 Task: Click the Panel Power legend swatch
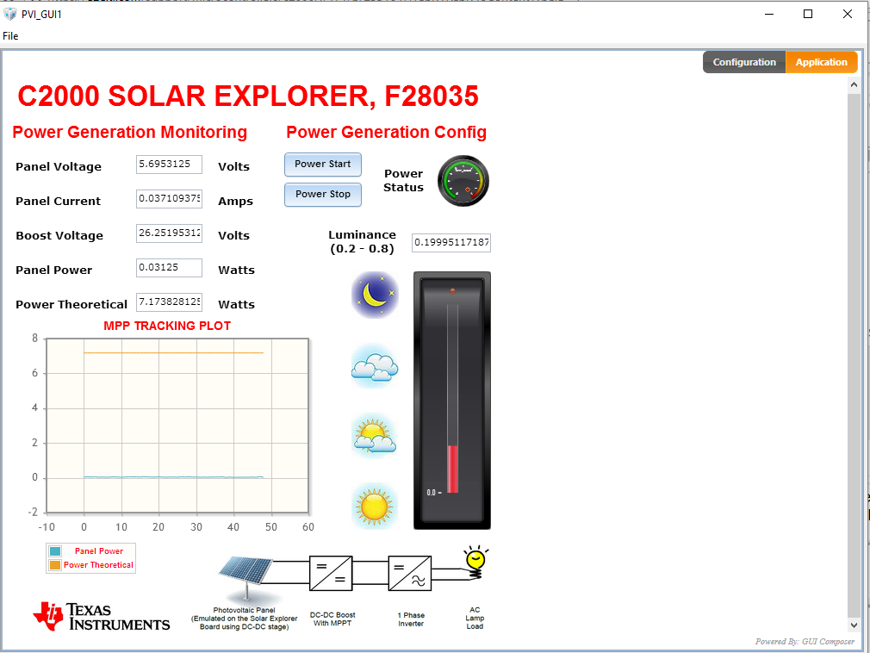click(x=55, y=551)
